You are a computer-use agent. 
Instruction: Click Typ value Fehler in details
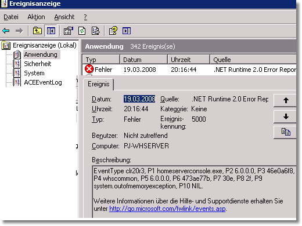[132, 119]
